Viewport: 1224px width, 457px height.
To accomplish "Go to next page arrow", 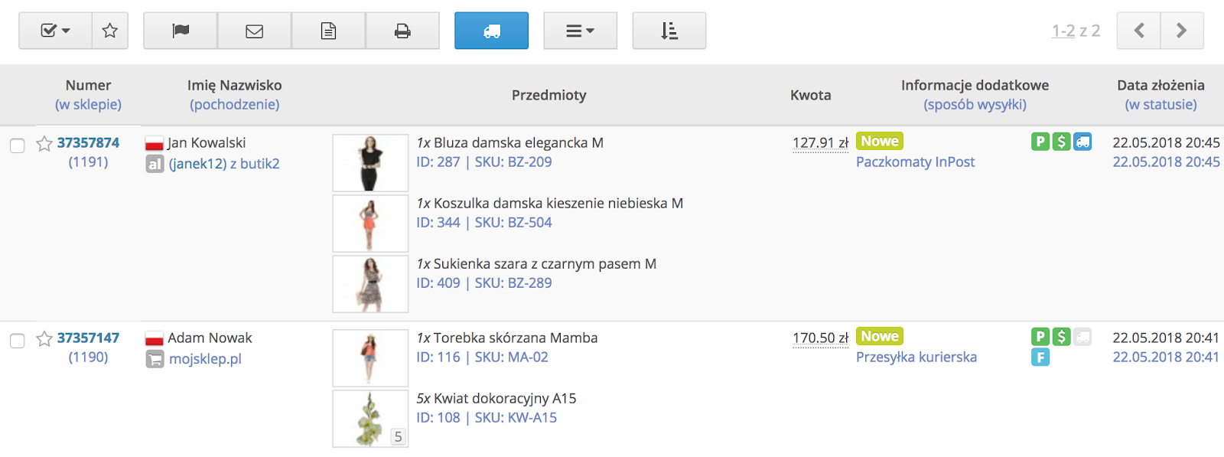I will (x=1181, y=31).
